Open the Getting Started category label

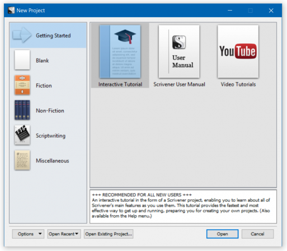53,36
